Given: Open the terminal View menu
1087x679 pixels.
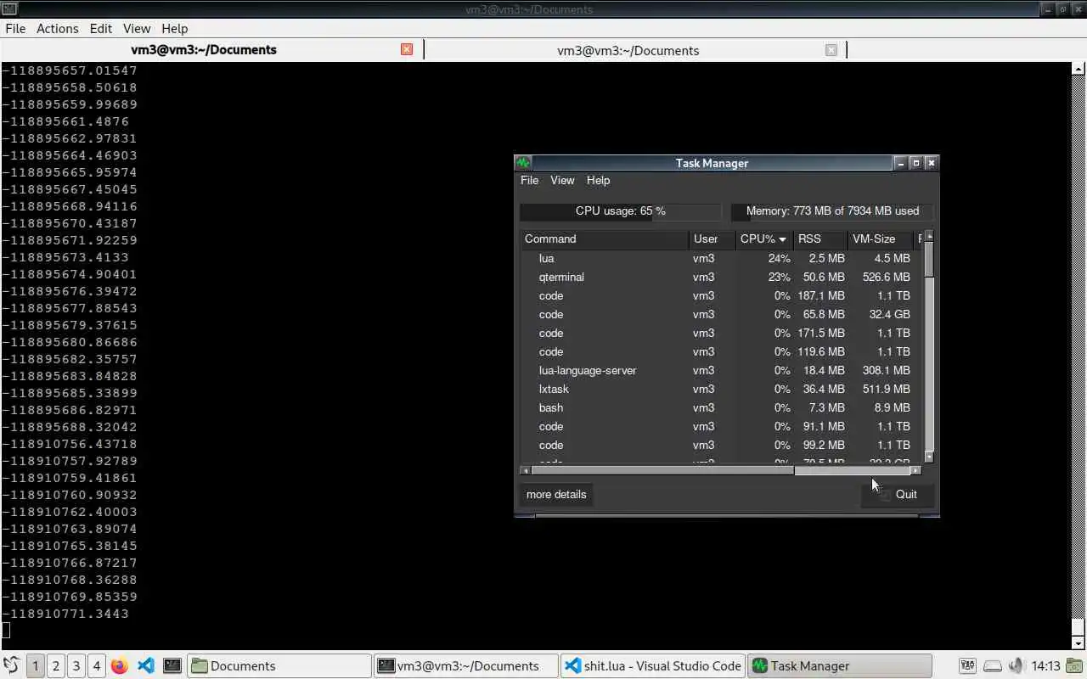Looking at the screenshot, I should click(136, 28).
